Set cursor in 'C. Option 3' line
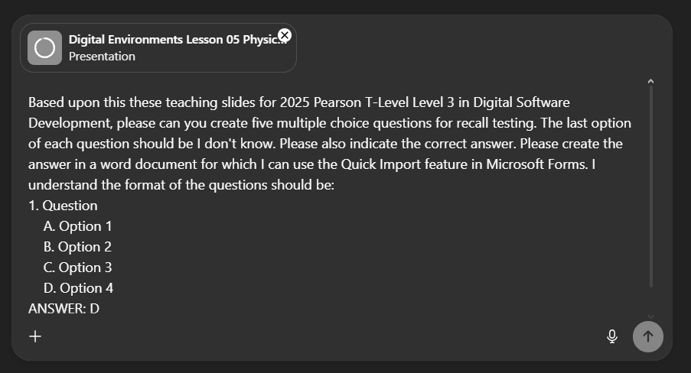The height and width of the screenshot is (373, 691). [x=78, y=268]
